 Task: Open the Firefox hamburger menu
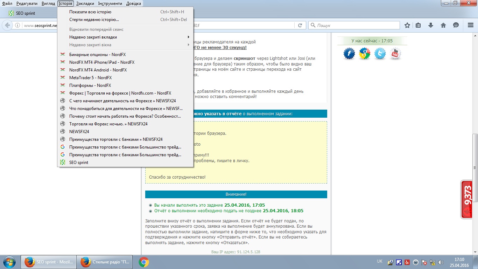[x=471, y=26]
